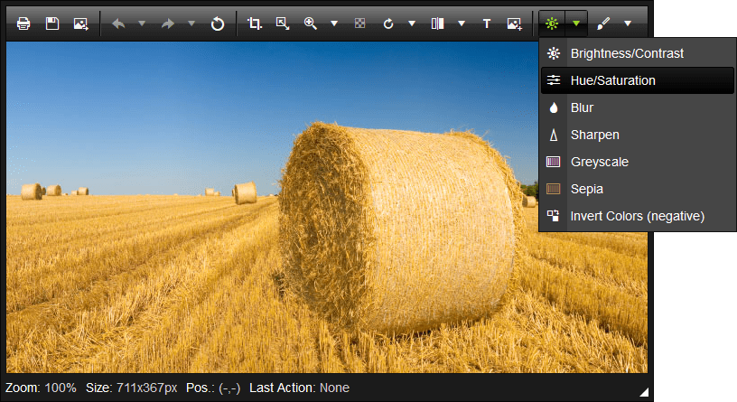
Task: Expand the Rotate options dropdown arrow
Action: pyautogui.click(x=412, y=23)
